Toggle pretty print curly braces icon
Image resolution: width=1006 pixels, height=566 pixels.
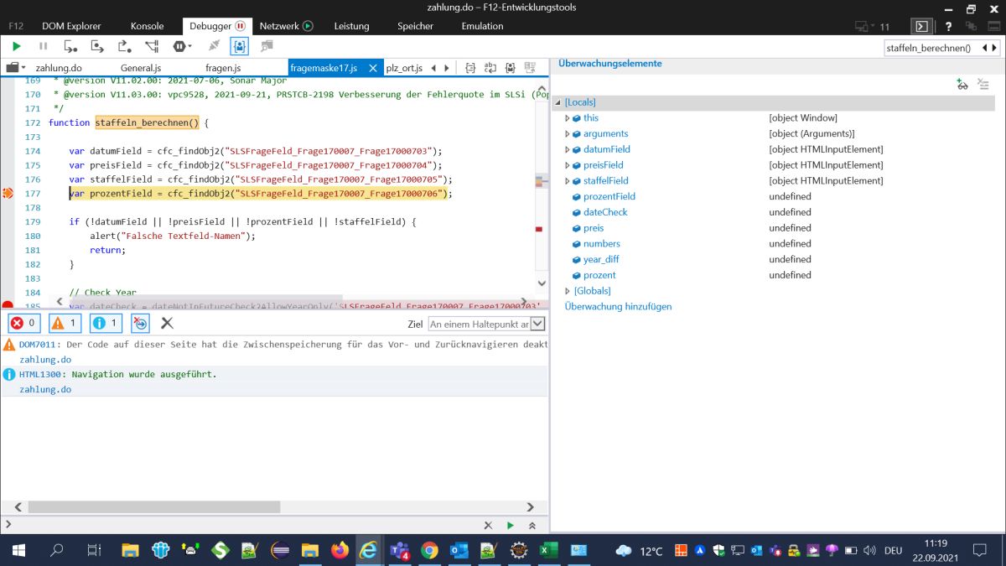(470, 68)
